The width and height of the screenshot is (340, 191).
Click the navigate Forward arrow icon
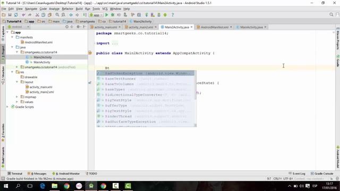pyautogui.click(x=77, y=15)
